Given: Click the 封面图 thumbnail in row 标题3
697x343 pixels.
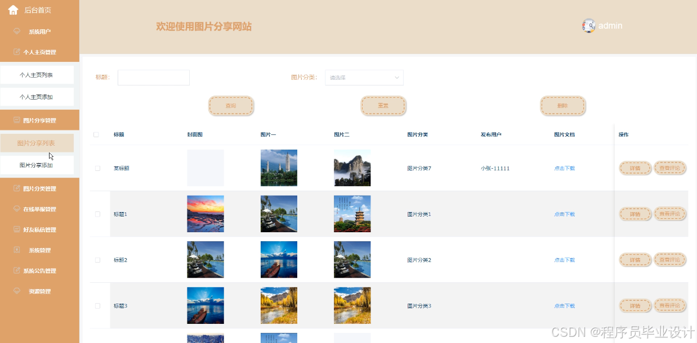Looking at the screenshot, I should pos(205,306).
